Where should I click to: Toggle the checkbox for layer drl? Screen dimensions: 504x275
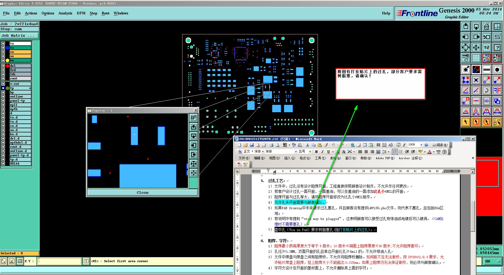click(x=3, y=66)
